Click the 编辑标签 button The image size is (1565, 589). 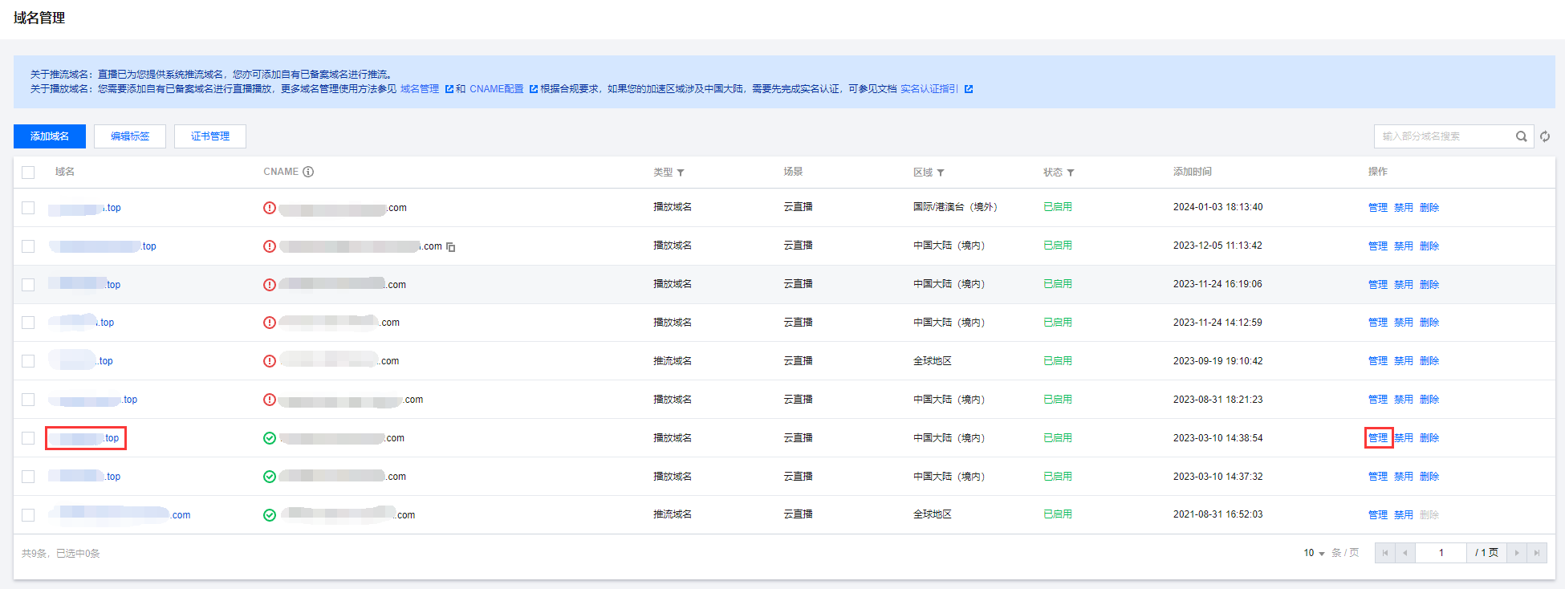pos(130,136)
